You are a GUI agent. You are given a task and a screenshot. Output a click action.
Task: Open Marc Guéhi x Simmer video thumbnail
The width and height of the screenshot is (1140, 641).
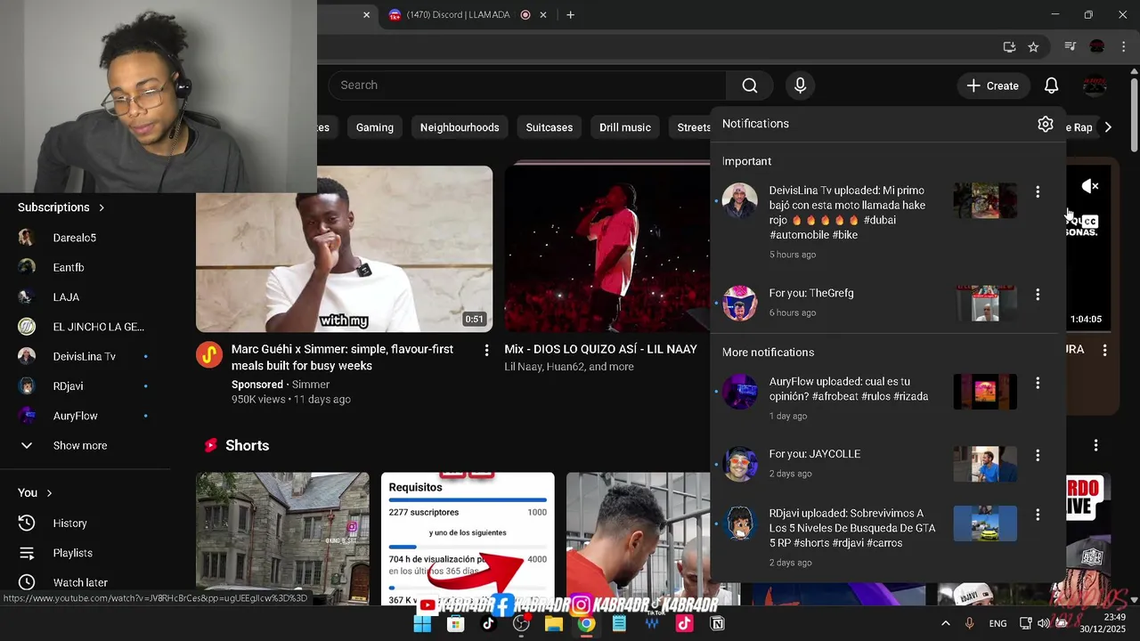pos(344,249)
